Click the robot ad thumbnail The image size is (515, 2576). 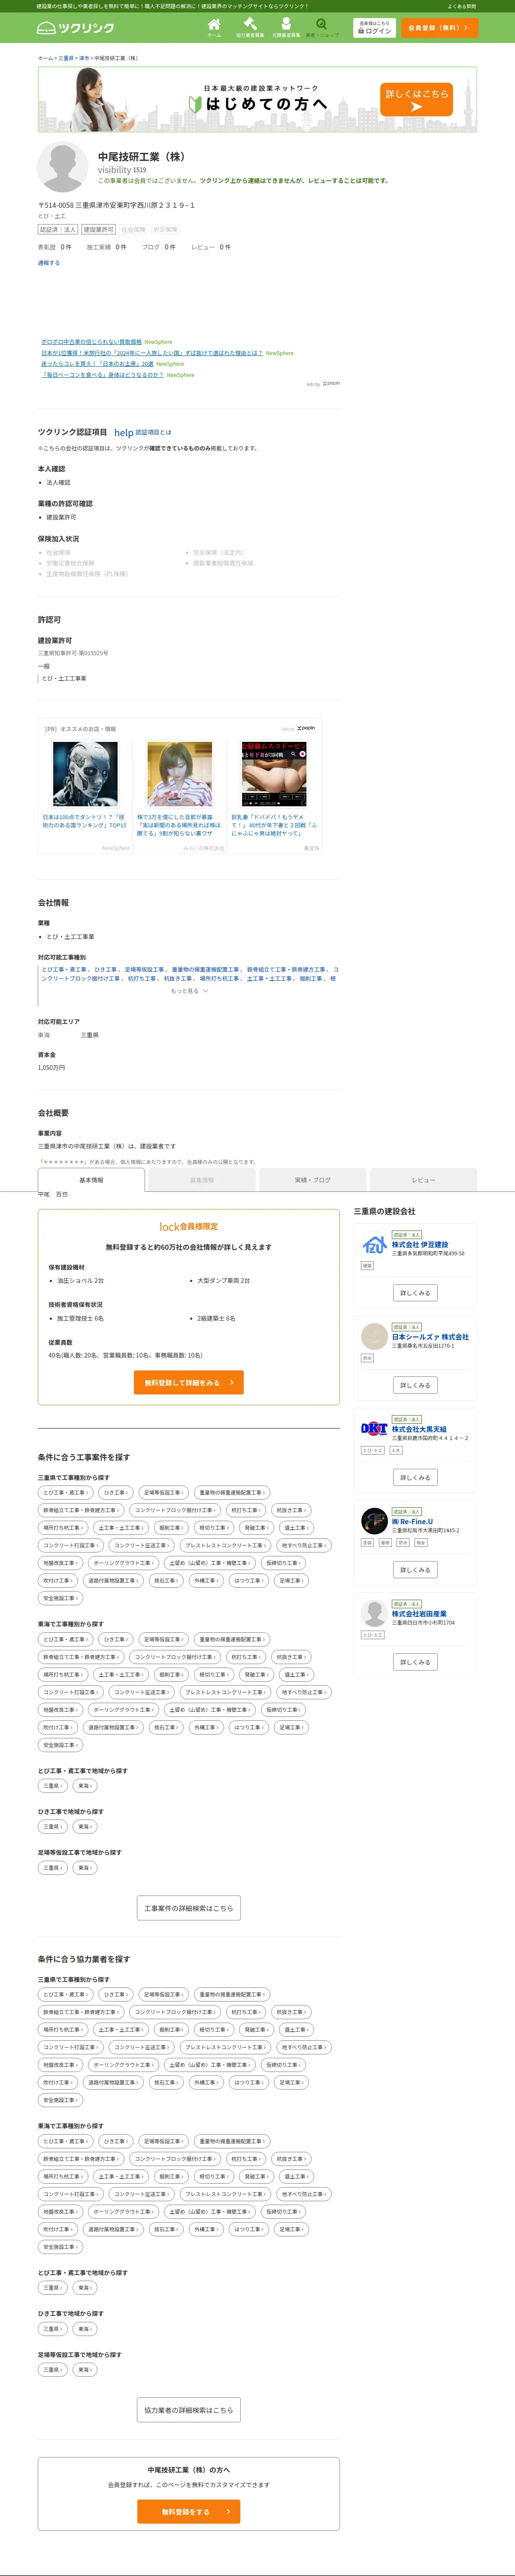[85, 774]
